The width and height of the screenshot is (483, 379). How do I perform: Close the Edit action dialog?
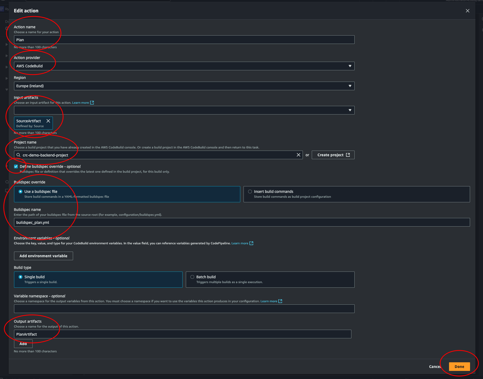coord(467,11)
